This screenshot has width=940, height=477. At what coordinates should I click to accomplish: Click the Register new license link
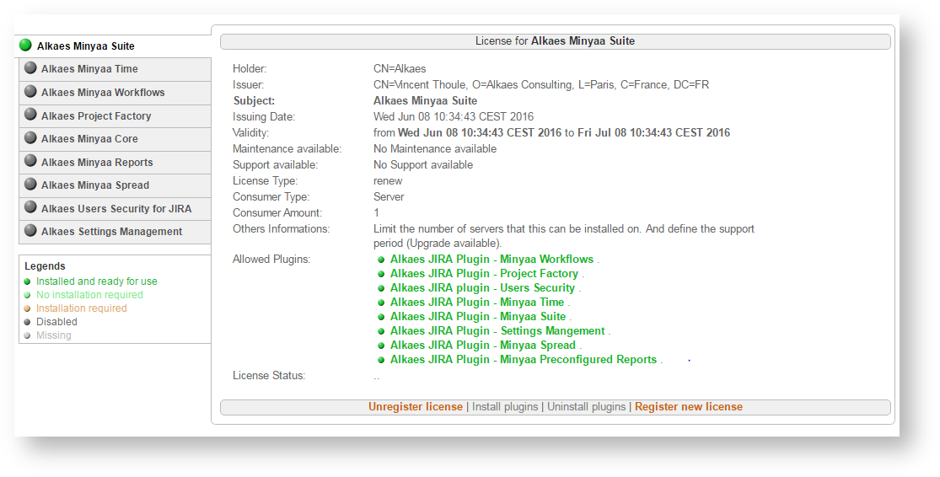pos(688,407)
